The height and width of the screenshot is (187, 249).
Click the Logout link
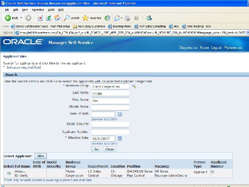[x=216, y=47]
